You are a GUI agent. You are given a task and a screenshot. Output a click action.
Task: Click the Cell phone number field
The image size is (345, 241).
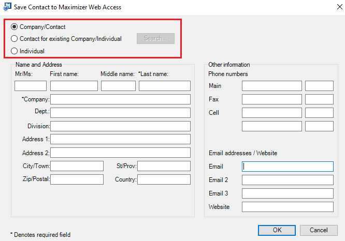272,113
